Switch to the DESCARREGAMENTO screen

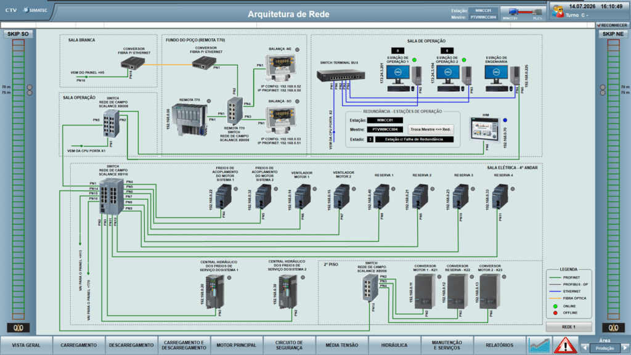point(131,345)
